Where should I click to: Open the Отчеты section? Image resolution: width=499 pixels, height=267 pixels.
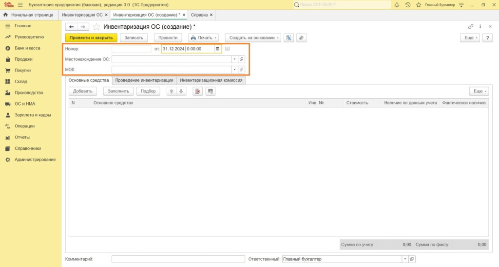[31, 137]
